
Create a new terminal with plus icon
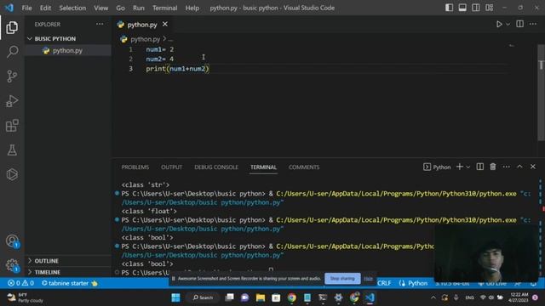click(x=460, y=167)
